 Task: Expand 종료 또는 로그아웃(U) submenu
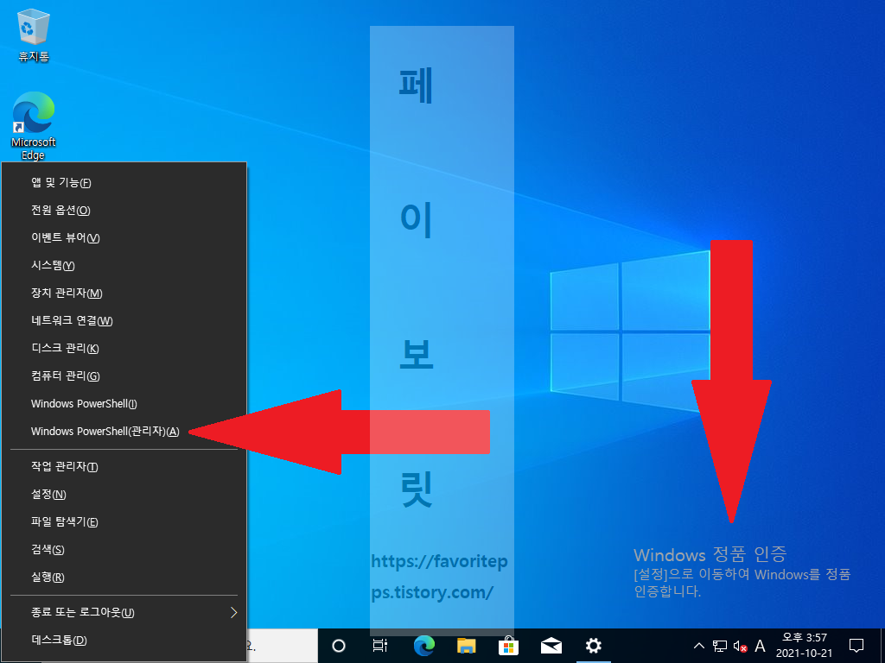[124, 612]
